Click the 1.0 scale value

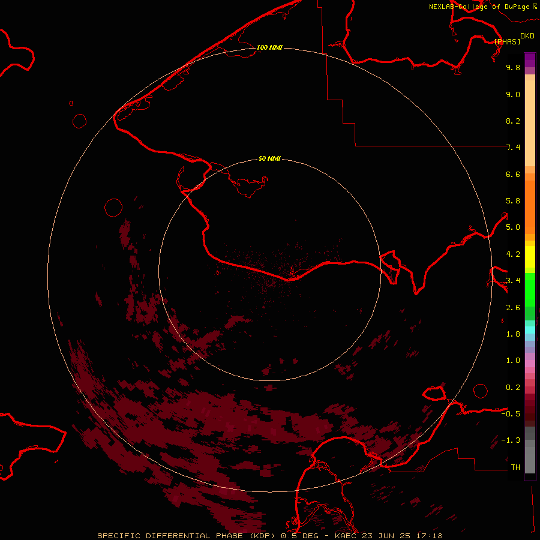pos(513,361)
